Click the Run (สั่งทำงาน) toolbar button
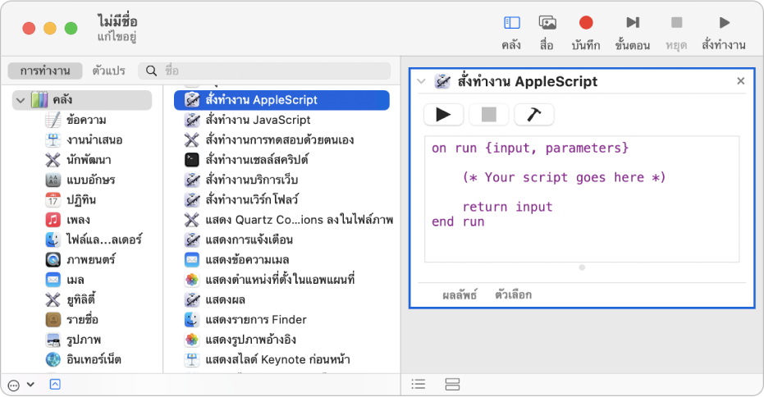Viewport: 764px width, 397px height. click(723, 24)
